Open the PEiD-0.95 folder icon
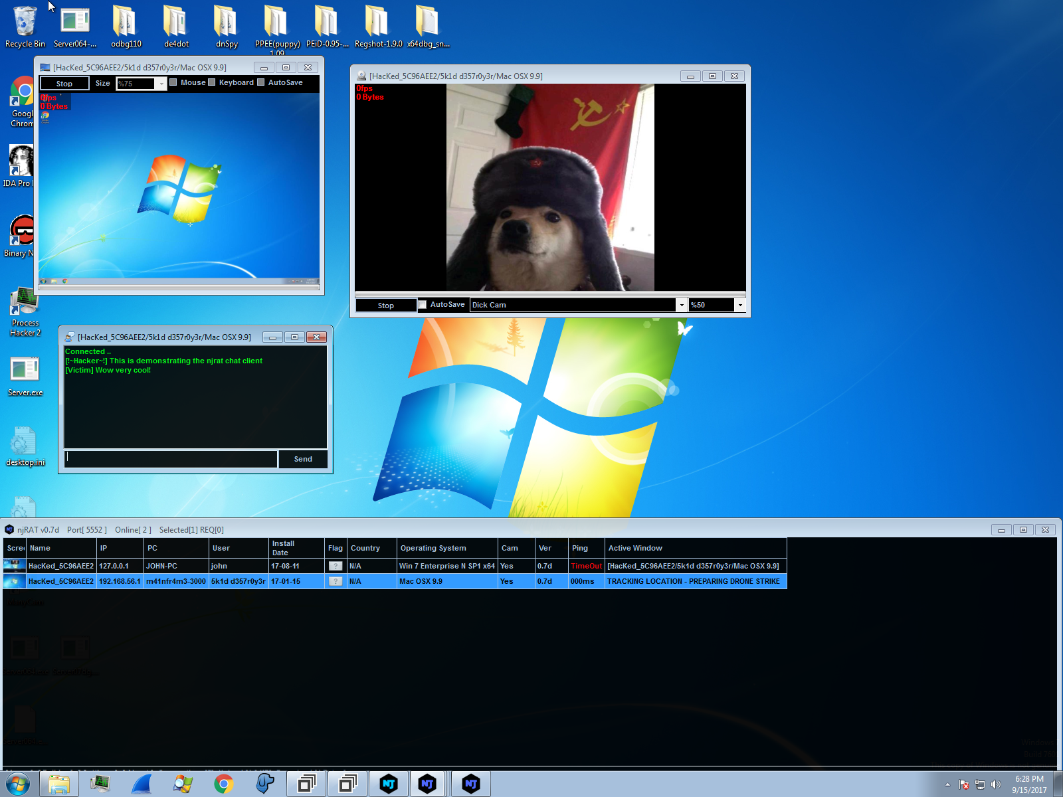This screenshot has height=797, width=1063. [328, 27]
